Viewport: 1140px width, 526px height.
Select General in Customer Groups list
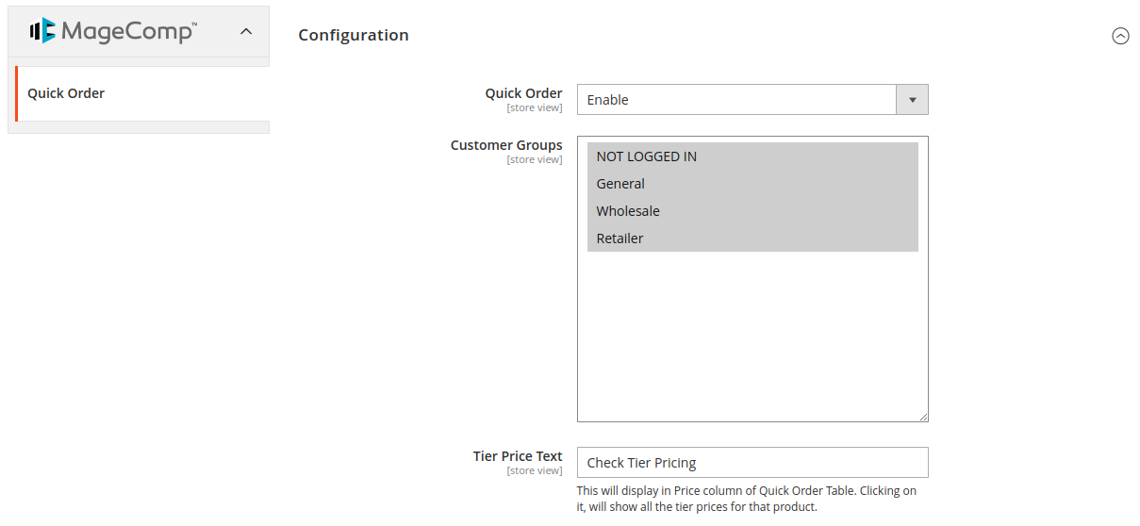[620, 184]
